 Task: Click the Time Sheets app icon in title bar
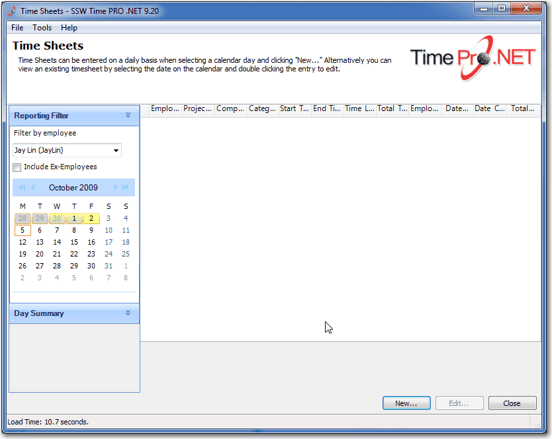point(11,11)
